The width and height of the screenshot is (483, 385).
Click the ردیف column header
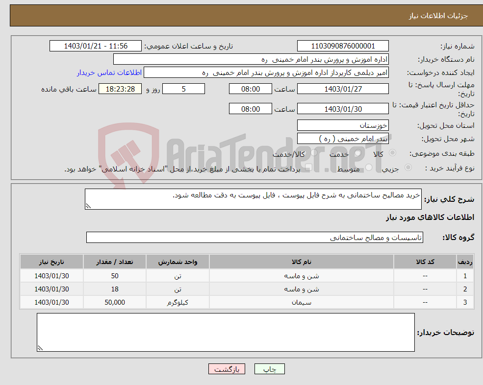coord(465,262)
